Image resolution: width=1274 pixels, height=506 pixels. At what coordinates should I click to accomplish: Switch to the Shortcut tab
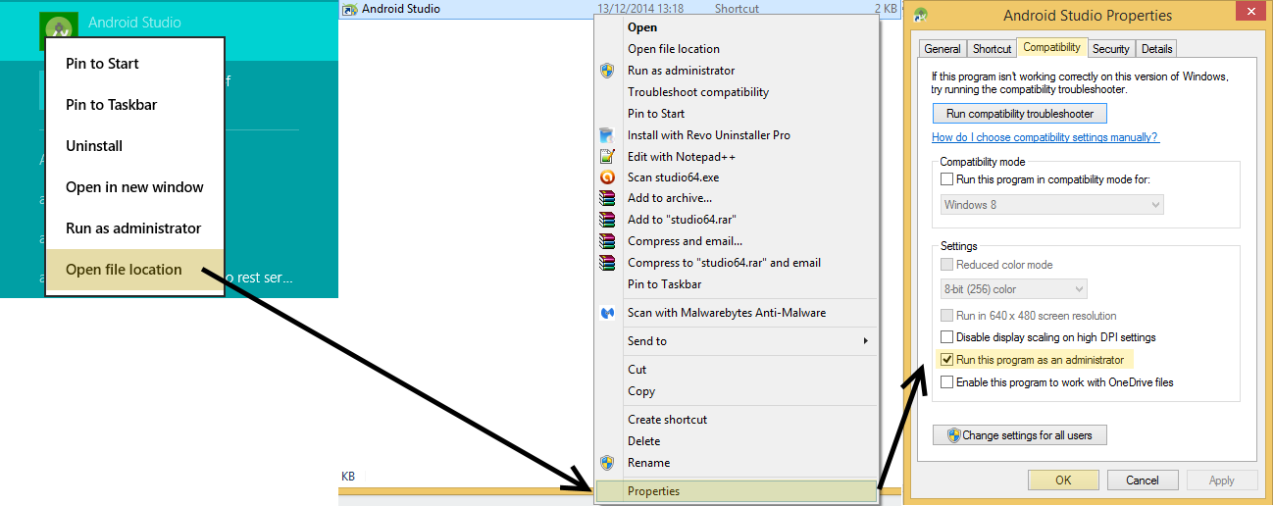tap(992, 49)
